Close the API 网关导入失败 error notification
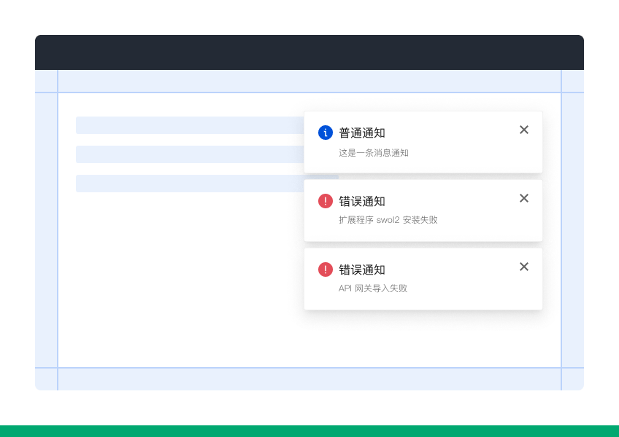Screen dimensions: 619x437 tap(524, 267)
